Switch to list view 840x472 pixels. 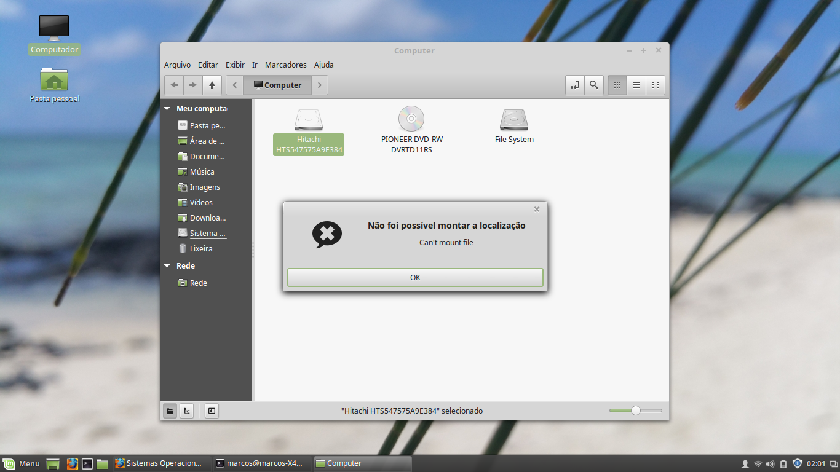pyautogui.click(x=636, y=85)
